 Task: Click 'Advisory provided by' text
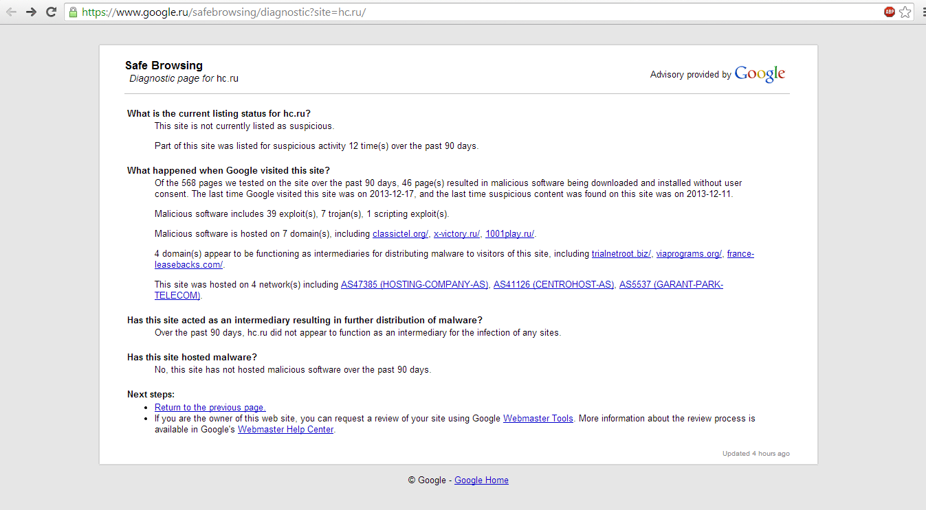pyautogui.click(x=690, y=75)
